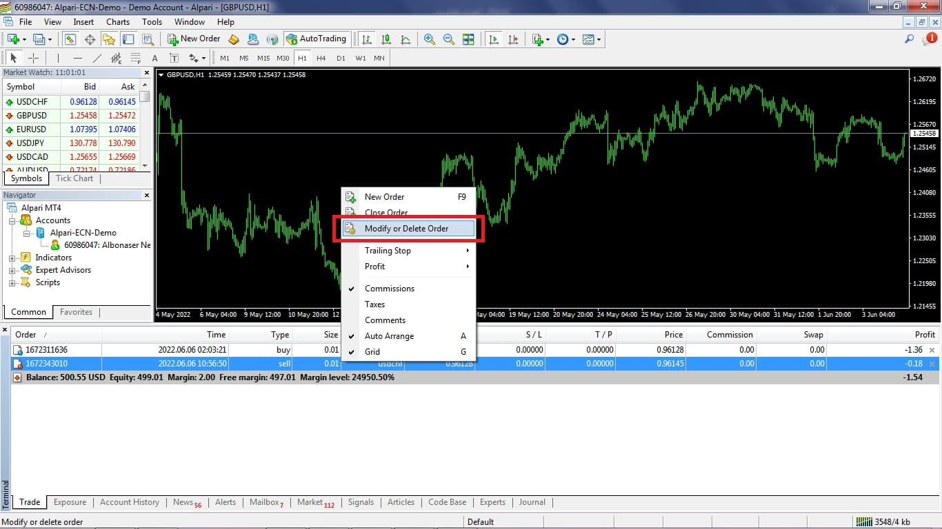Open the Insert menu
This screenshot has height=529, width=942.
tap(83, 22)
